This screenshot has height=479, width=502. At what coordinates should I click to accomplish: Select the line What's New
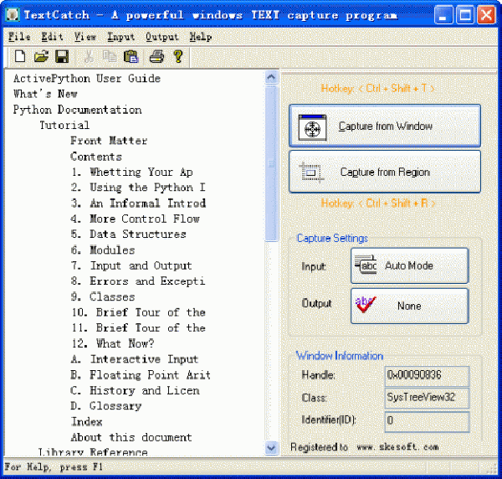45,94
